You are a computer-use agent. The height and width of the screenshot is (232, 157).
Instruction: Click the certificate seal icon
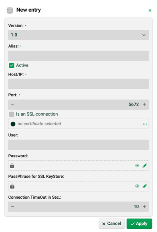click(x=13, y=124)
